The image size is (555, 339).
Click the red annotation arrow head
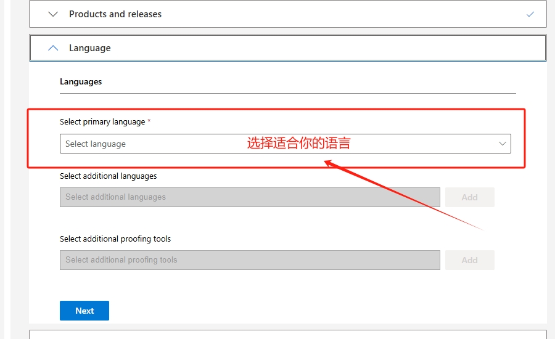tap(329, 163)
